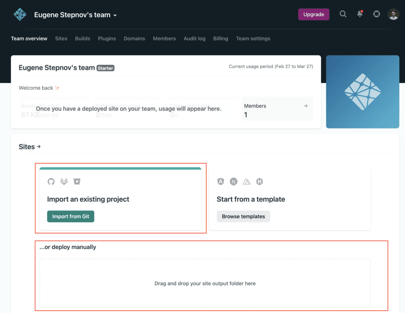Switch to the Members tab
The height and width of the screenshot is (313, 405).
pos(164,38)
